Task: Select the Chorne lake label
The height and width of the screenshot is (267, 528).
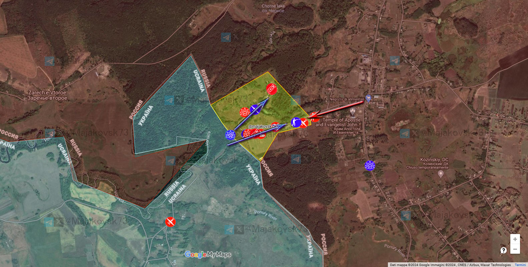Action: (x=273, y=8)
